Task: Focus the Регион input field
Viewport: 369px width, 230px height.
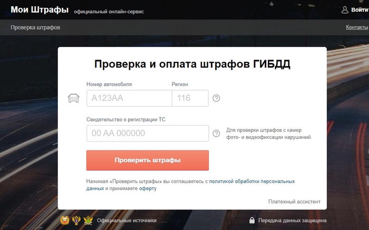Action: [190, 98]
